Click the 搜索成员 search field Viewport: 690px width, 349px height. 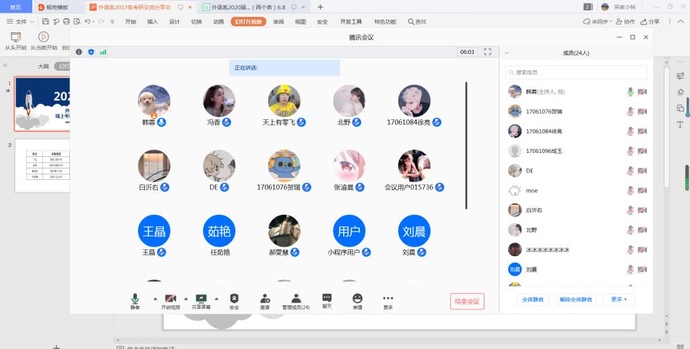[577, 72]
